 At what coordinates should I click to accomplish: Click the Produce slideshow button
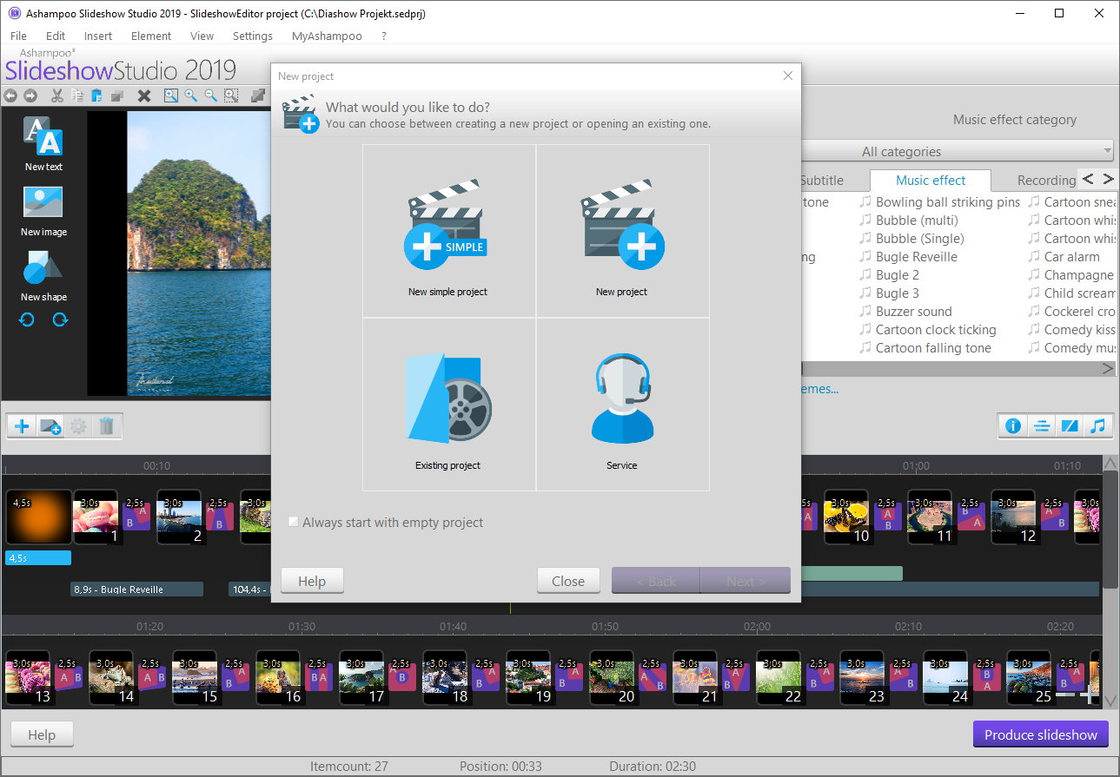(x=1041, y=734)
